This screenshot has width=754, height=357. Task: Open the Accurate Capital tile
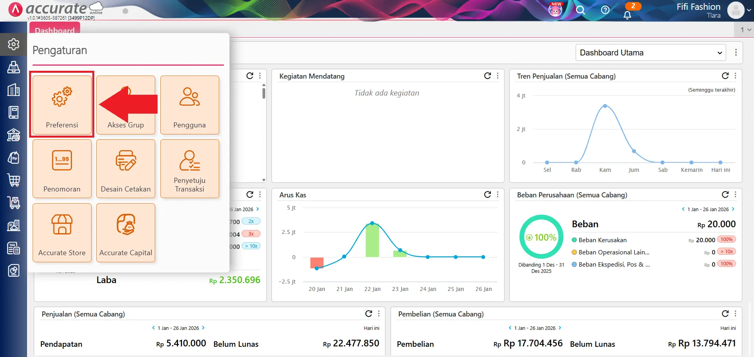coord(126,232)
